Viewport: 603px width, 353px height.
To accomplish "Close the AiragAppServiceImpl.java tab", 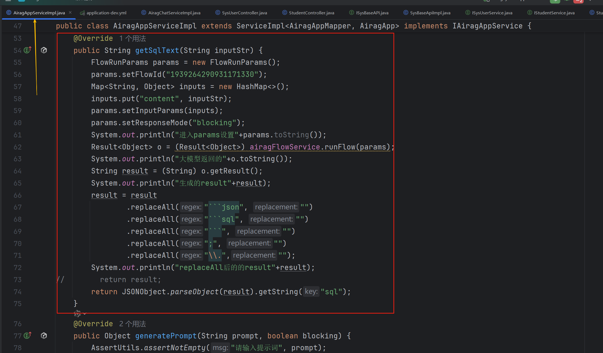I will point(70,12).
